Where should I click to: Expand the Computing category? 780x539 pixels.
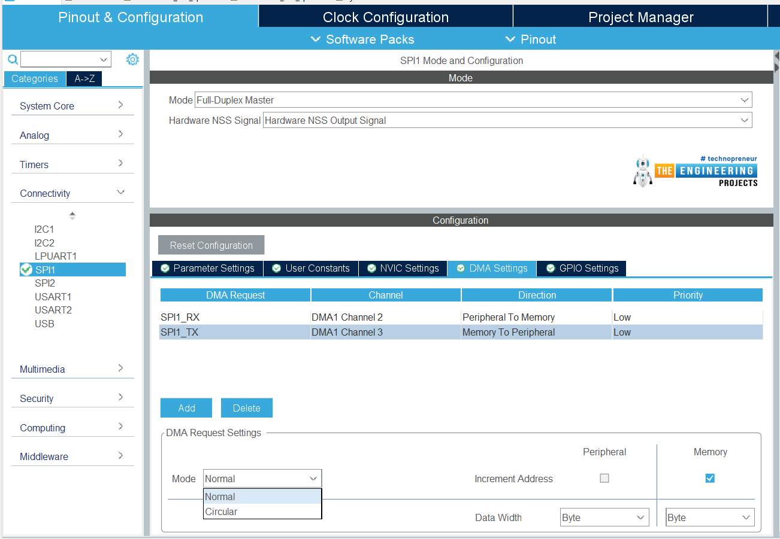coord(72,428)
